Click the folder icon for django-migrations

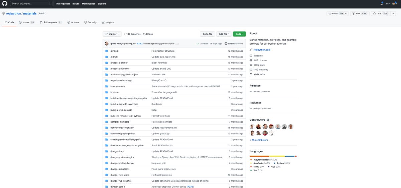tap(107, 169)
